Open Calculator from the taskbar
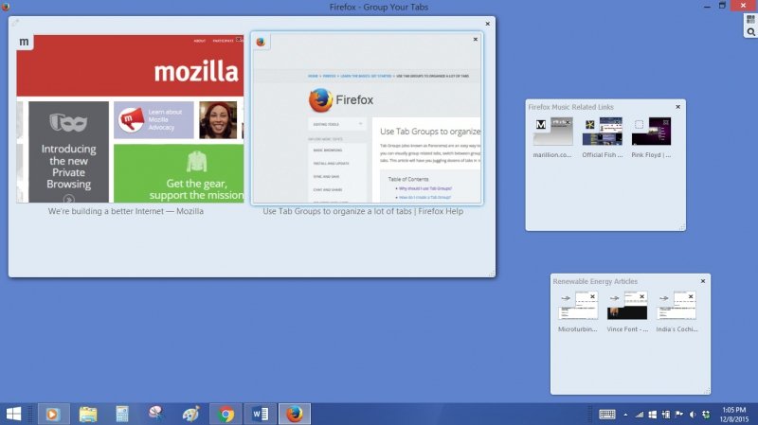This screenshot has height=425, width=758. tap(122, 414)
